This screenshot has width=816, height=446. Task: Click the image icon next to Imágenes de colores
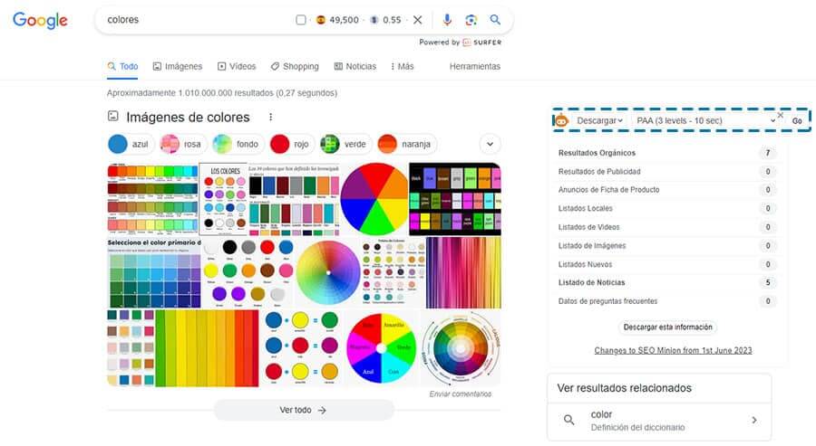(113, 117)
